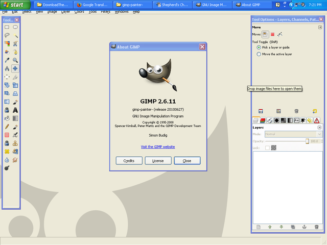The height and width of the screenshot is (245, 327).
Task: Open the Tool Options panel menu arrow
Action: click(320, 27)
